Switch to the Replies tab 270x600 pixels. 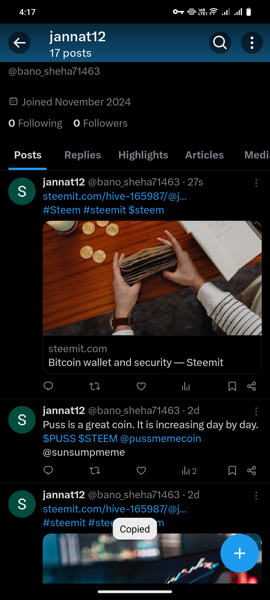pyautogui.click(x=82, y=155)
